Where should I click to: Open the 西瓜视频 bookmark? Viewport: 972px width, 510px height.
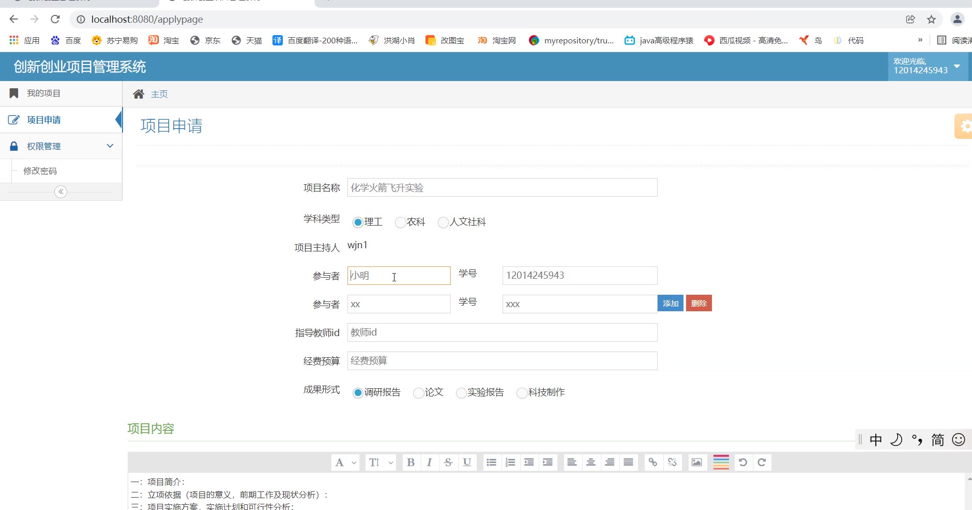coord(747,40)
